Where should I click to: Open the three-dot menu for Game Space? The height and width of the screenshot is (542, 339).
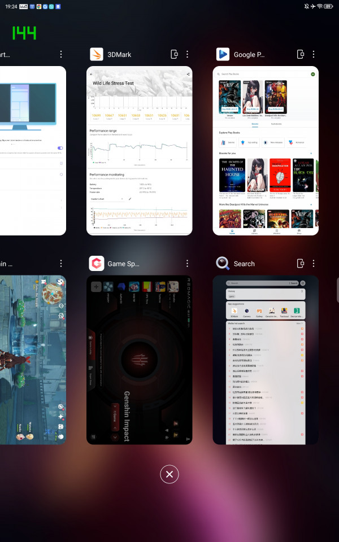tap(187, 264)
